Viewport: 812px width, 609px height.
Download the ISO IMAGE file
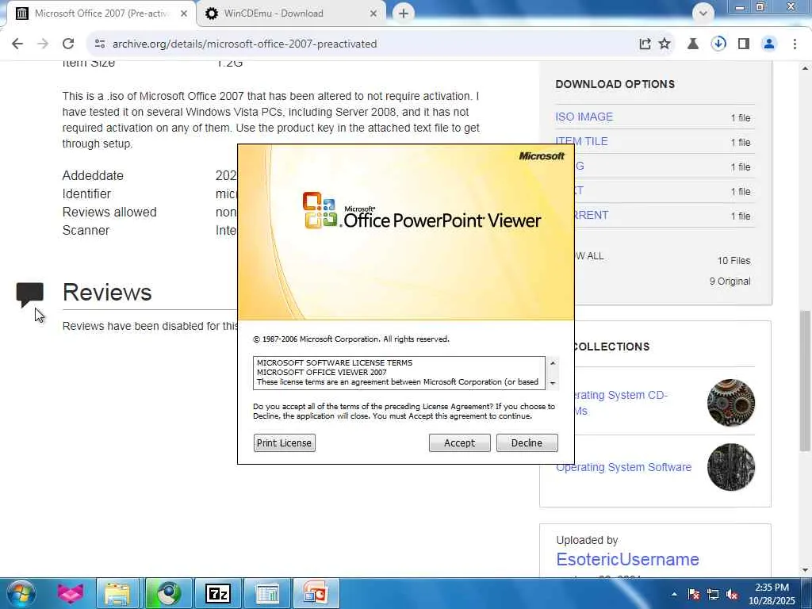tap(584, 117)
